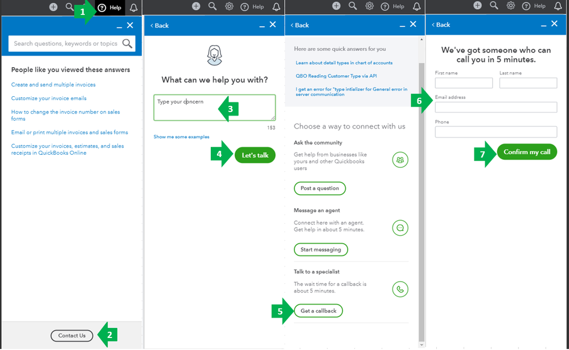Click the First name field
This screenshot has width=569, height=350.
click(x=464, y=83)
